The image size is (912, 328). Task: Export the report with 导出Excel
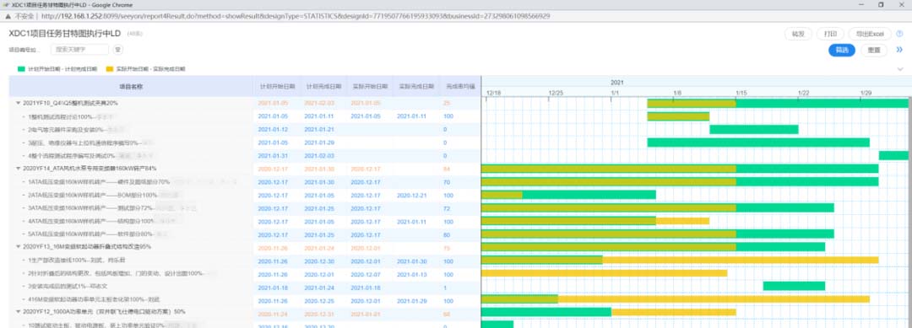tap(870, 34)
